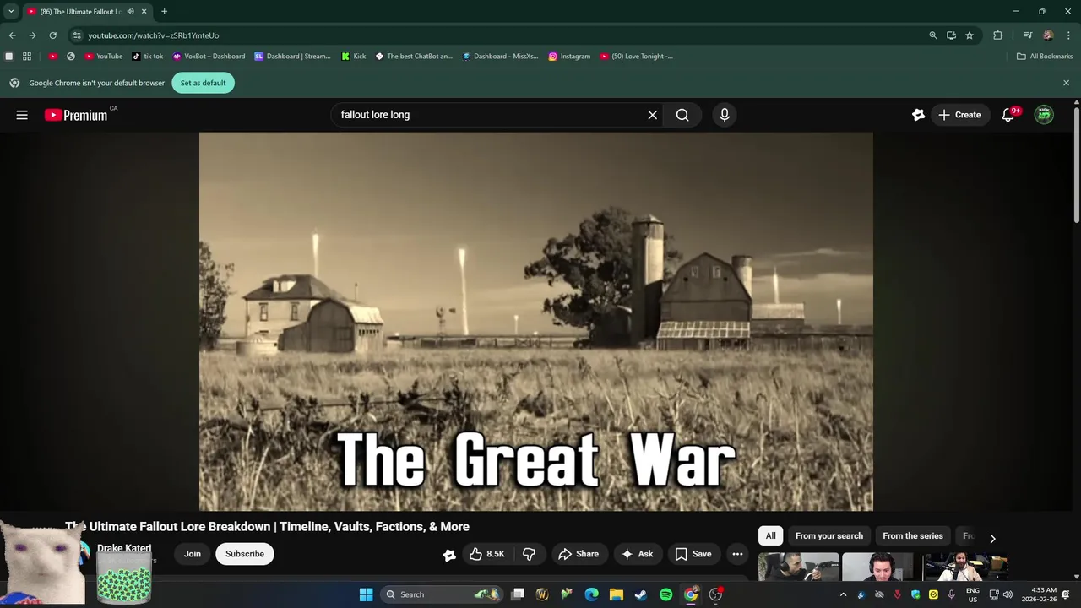1081x608 pixels.
Task: Open the zoom magnifier icon in address bar
Action: (x=933, y=35)
